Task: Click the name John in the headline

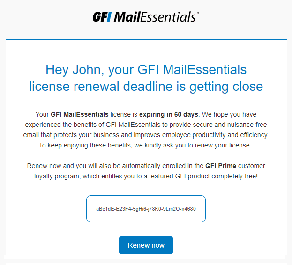Action: 87,70
